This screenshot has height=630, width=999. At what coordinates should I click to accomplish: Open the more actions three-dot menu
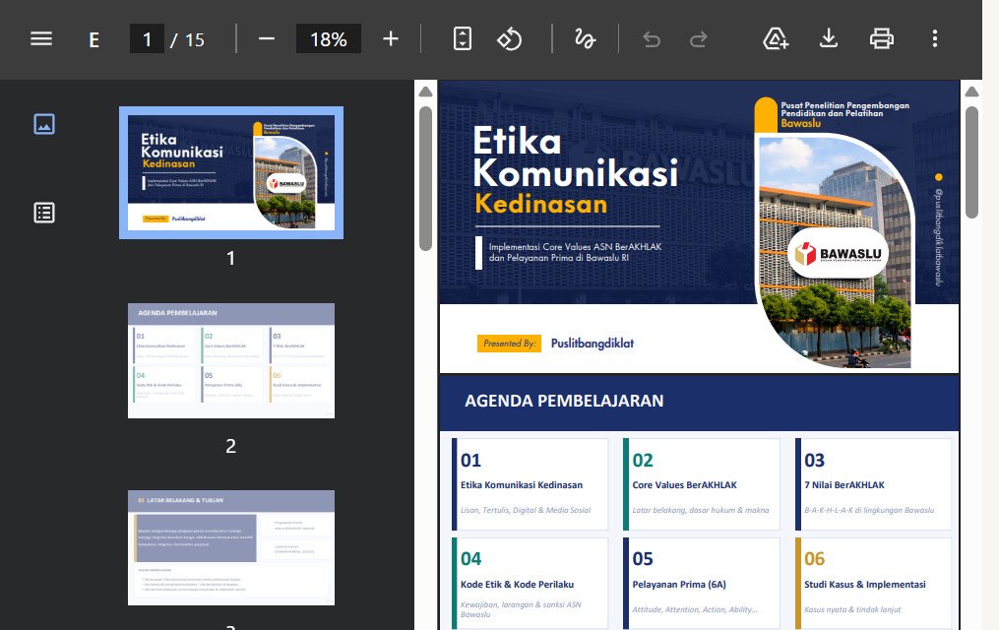(x=935, y=38)
